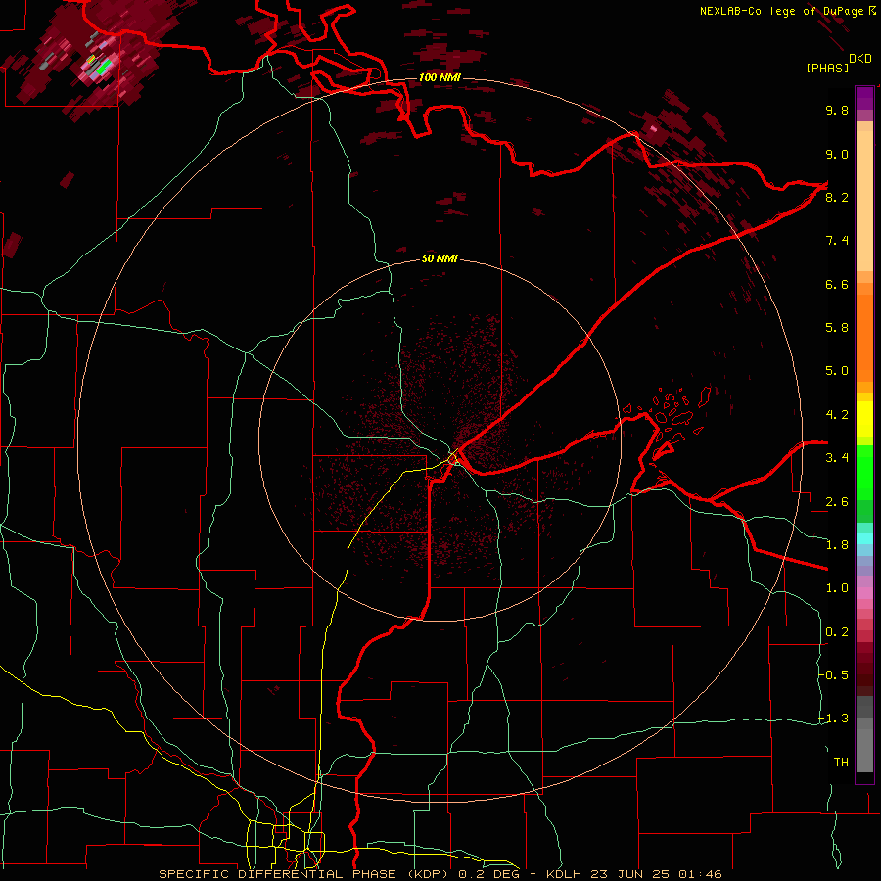The height and width of the screenshot is (881, 881).
Task: Click the 5.8 legend value
Action: [837, 328]
